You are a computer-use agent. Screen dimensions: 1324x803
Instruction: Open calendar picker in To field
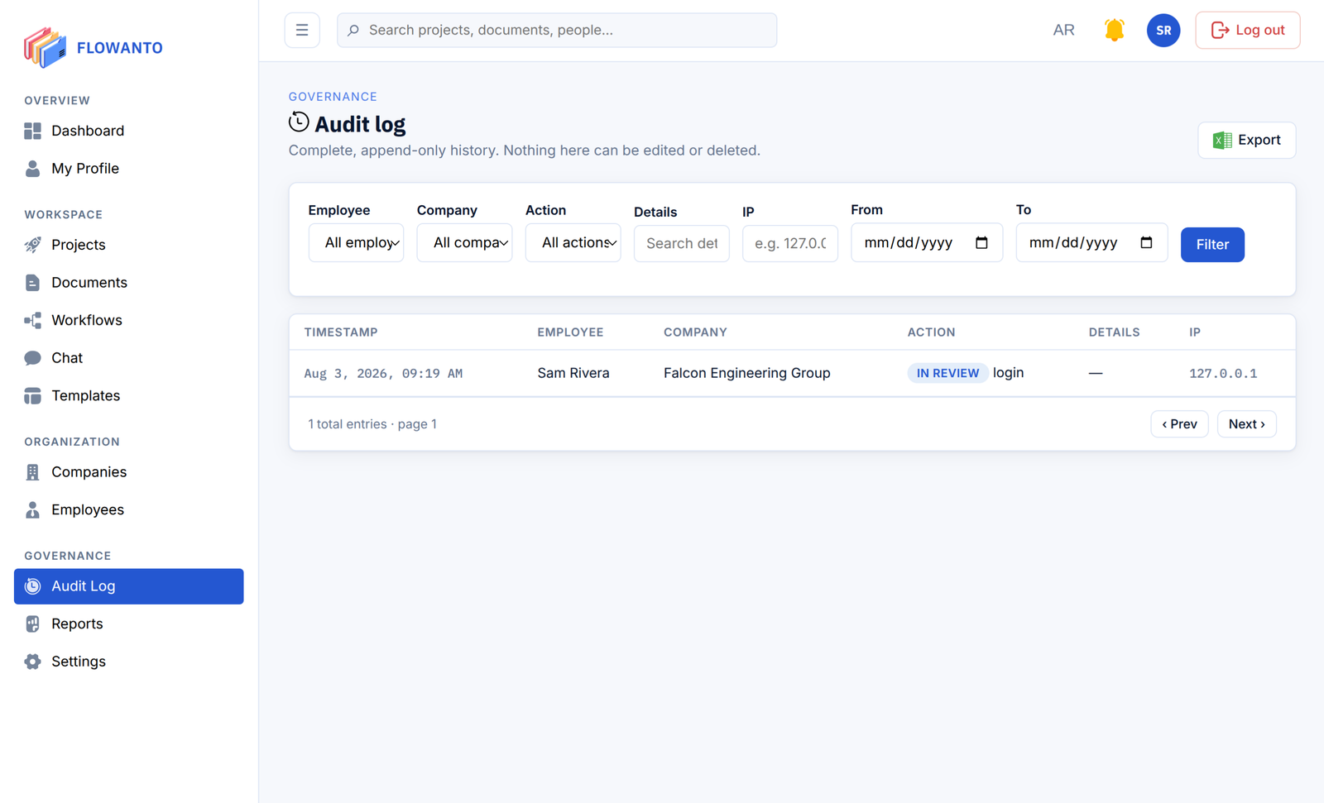tap(1146, 243)
